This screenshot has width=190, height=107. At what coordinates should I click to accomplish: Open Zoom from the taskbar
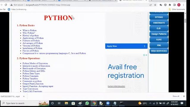108,103
